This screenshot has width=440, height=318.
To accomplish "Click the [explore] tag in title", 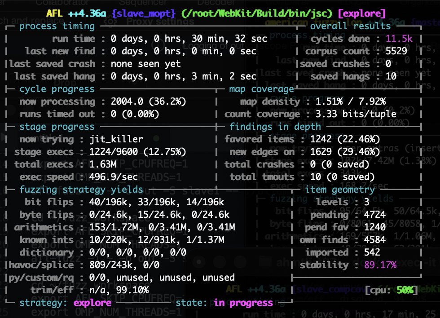I will 362,13.
